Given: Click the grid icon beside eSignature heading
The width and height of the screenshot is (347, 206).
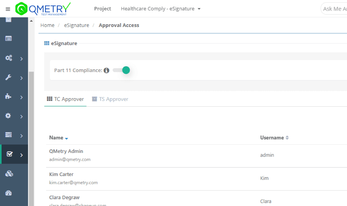Looking at the screenshot, I should (47, 43).
